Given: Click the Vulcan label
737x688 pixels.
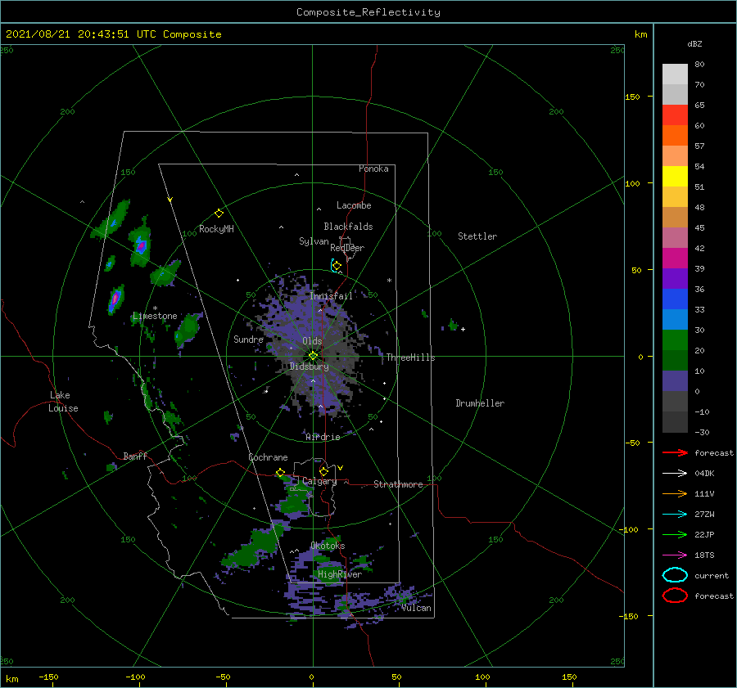Looking at the screenshot, I should tap(417, 608).
